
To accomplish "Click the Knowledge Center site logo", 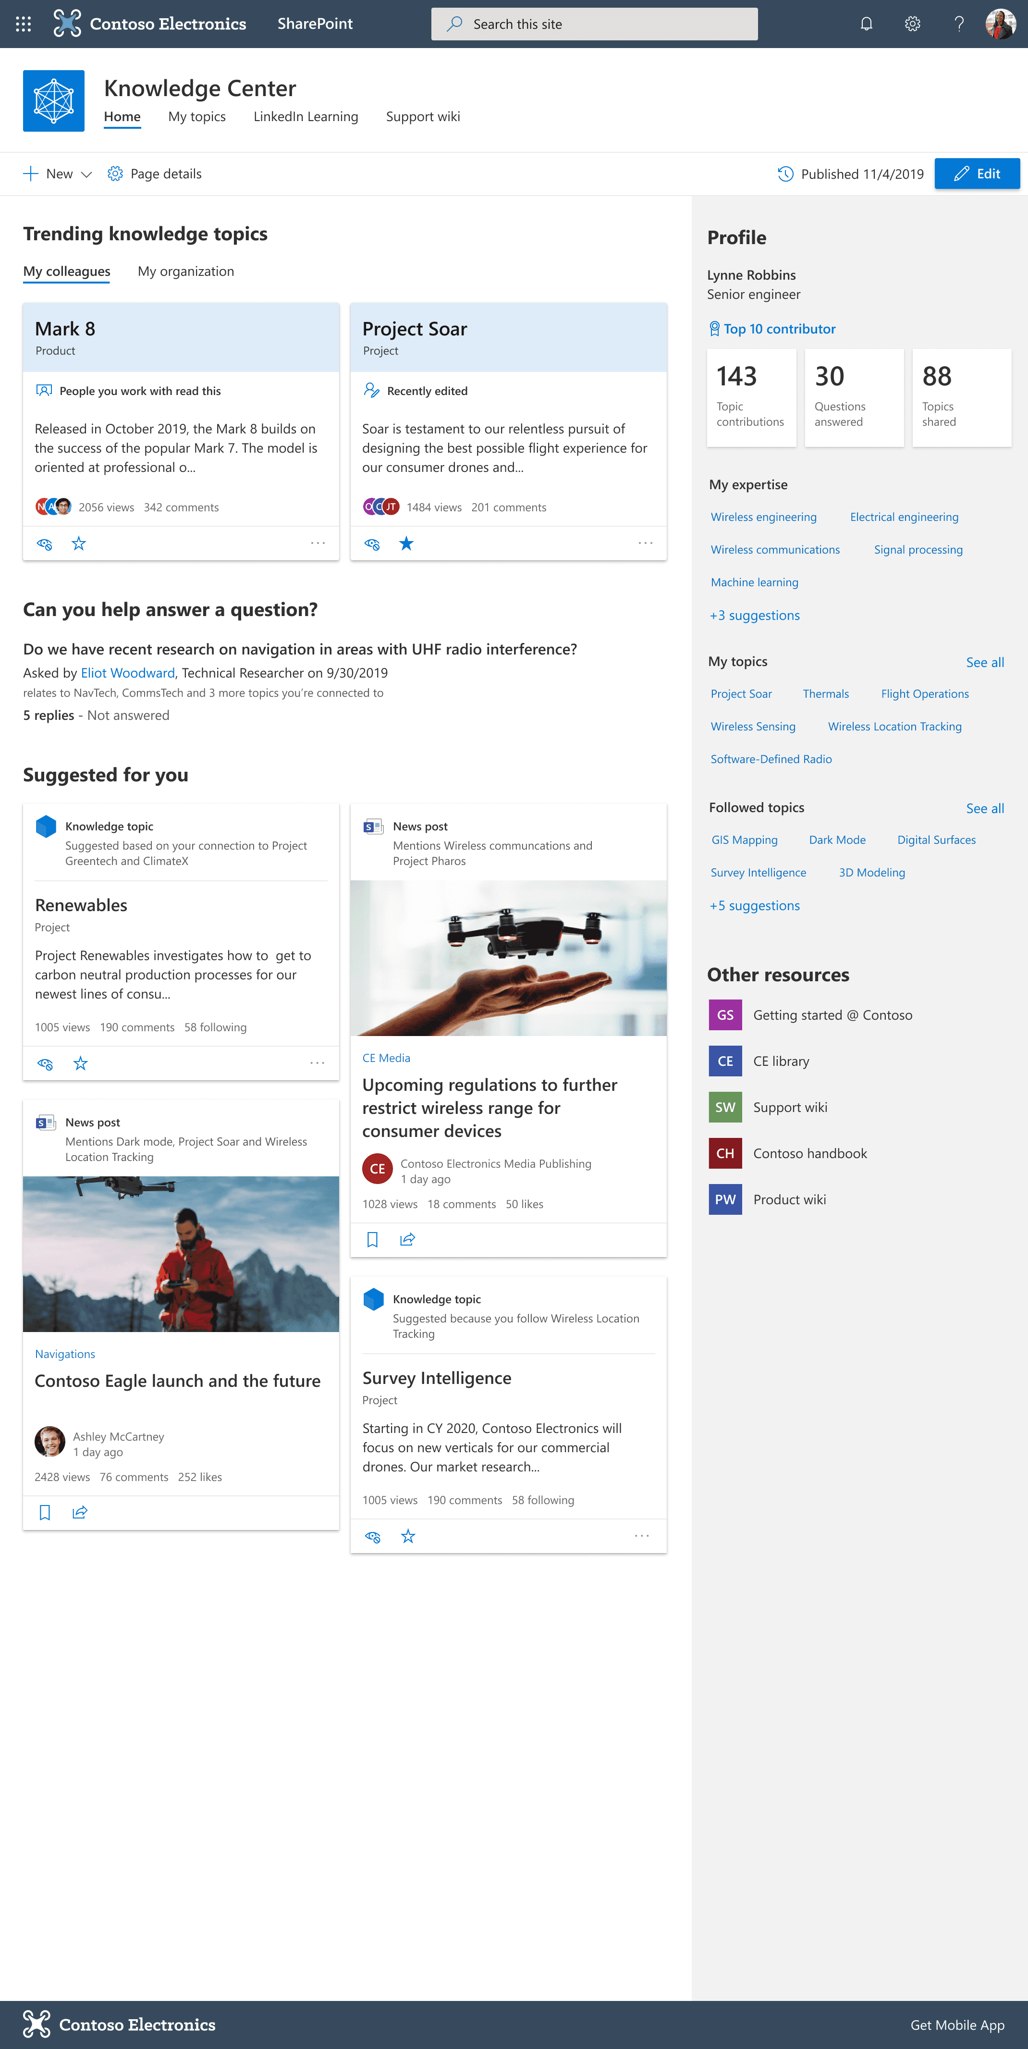I will coord(53,101).
